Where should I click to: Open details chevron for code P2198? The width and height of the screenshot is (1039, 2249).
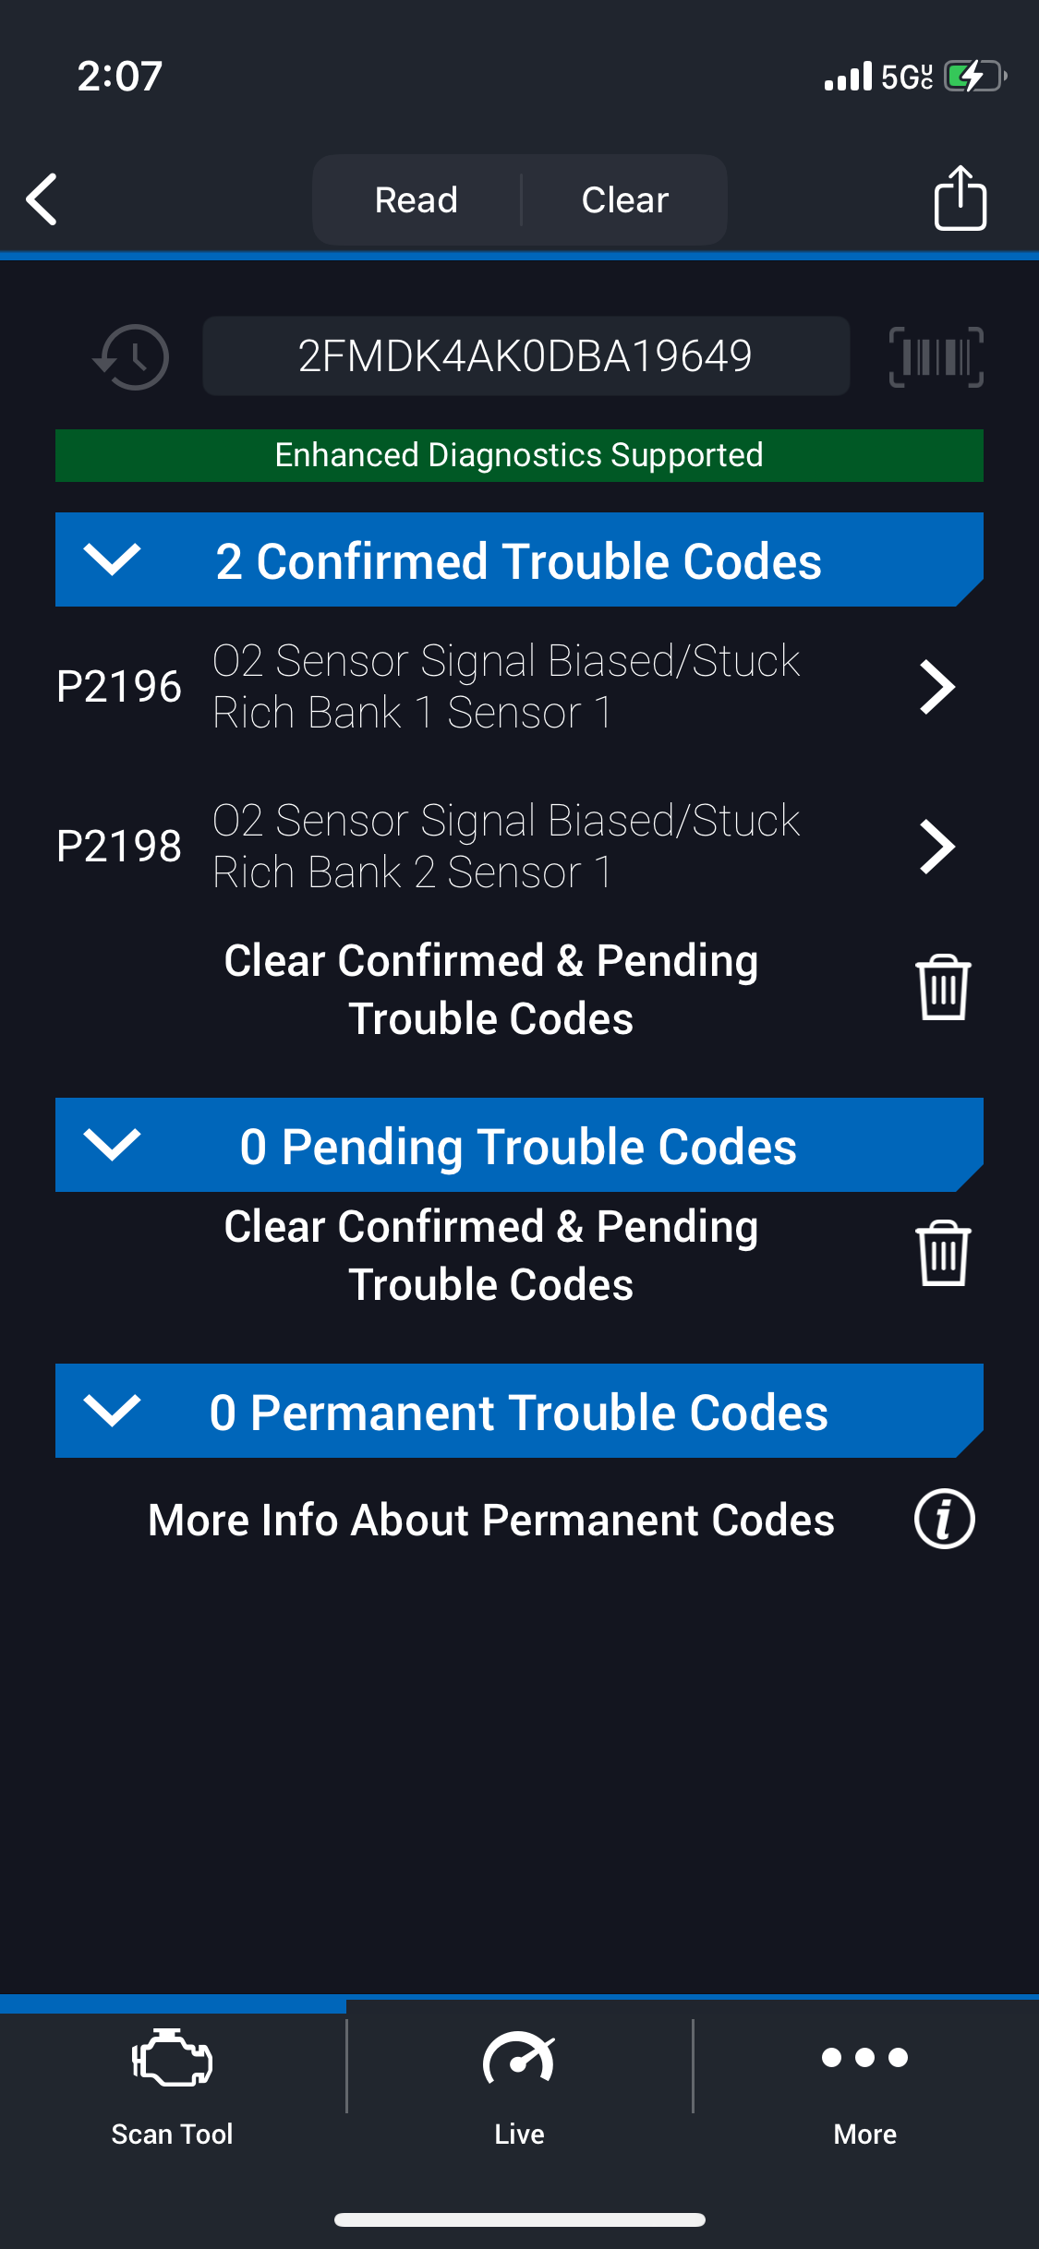936,847
